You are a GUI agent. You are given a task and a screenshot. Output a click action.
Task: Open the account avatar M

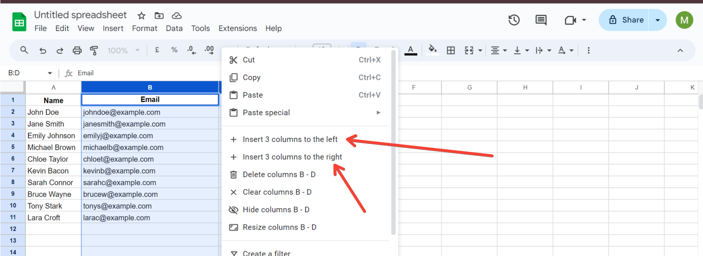[684, 20]
